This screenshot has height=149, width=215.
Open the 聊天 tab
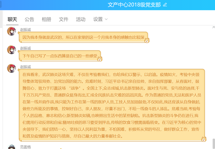[12, 19]
